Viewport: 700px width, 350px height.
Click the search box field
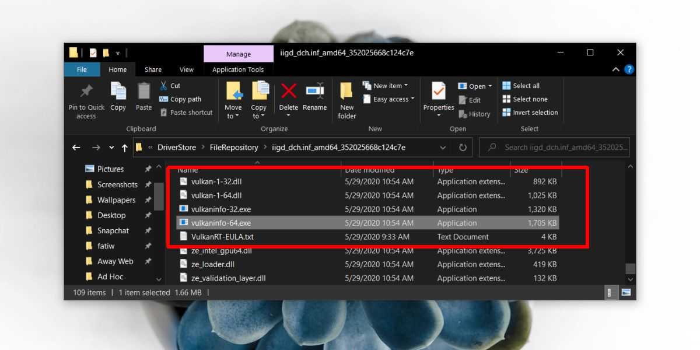point(560,148)
